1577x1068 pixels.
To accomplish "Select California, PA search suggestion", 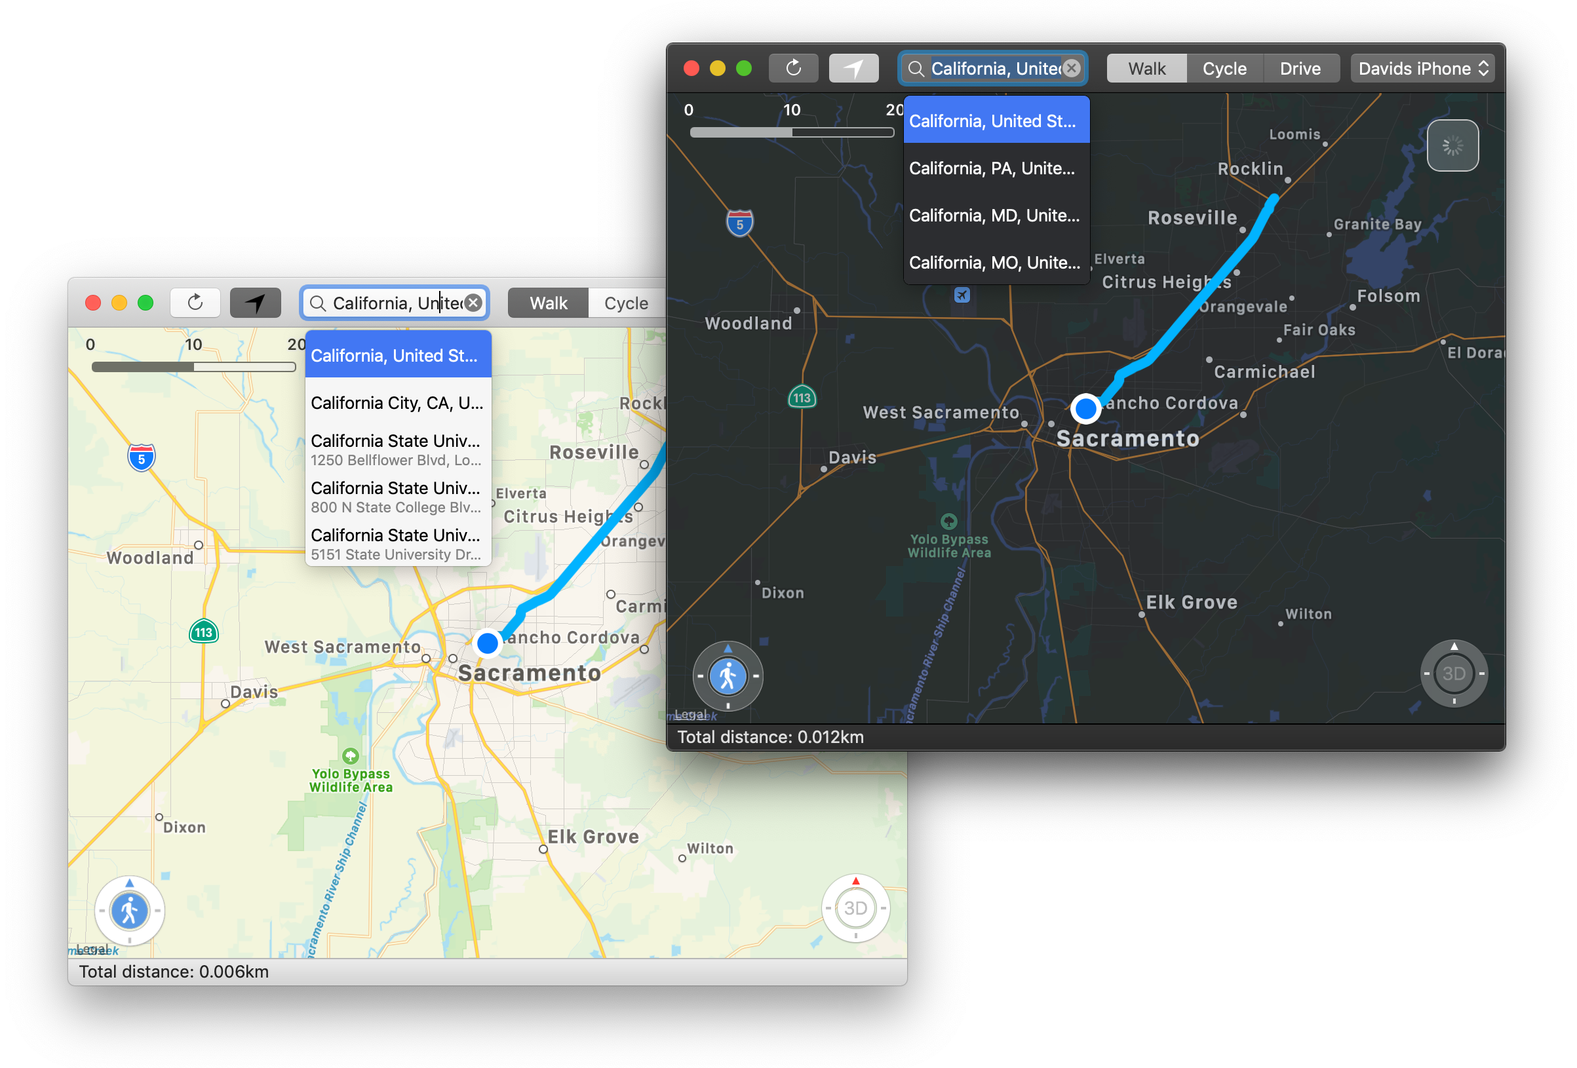I will 992,168.
